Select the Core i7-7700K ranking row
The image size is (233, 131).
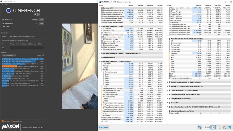23,78
